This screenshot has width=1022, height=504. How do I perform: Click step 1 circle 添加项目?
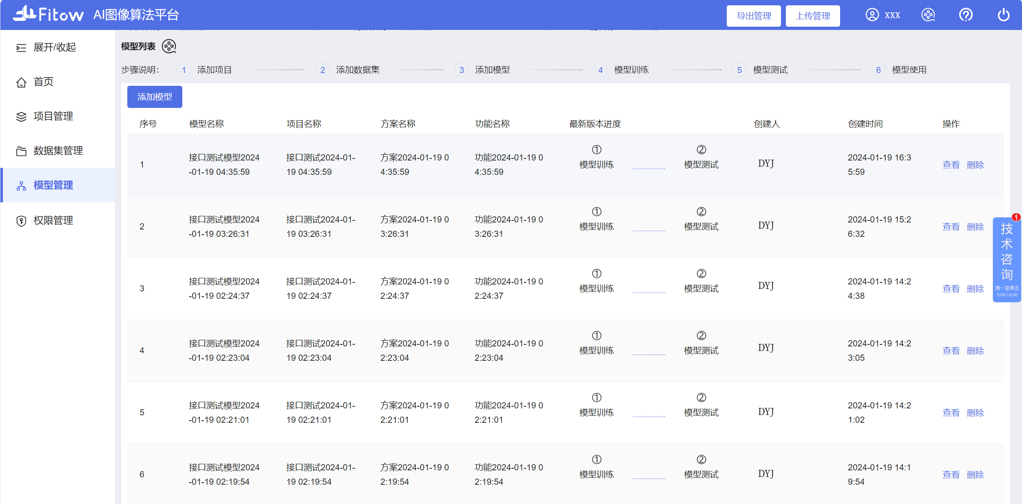point(184,70)
